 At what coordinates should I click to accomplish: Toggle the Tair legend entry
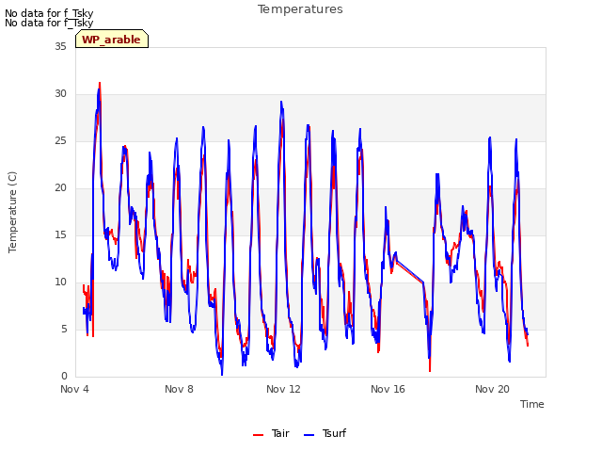pos(271,433)
